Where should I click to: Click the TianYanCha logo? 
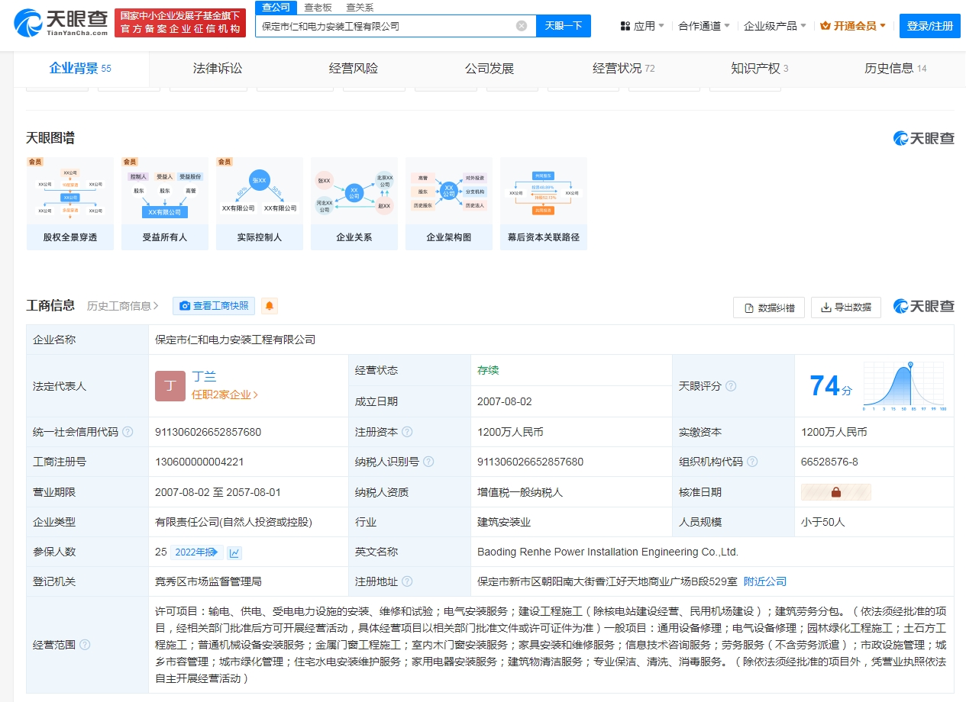point(61,24)
